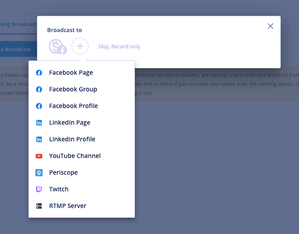Image resolution: width=299 pixels, height=234 pixels.
Task: Close the Broadcast to dialog
Action: tap(271, 26)
